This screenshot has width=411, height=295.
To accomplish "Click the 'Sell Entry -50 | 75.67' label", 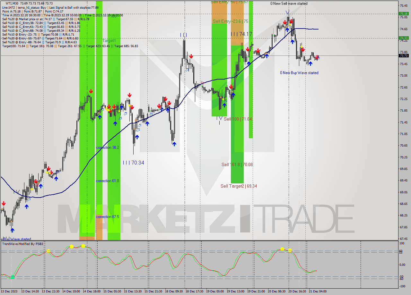I will coord(230,2).
